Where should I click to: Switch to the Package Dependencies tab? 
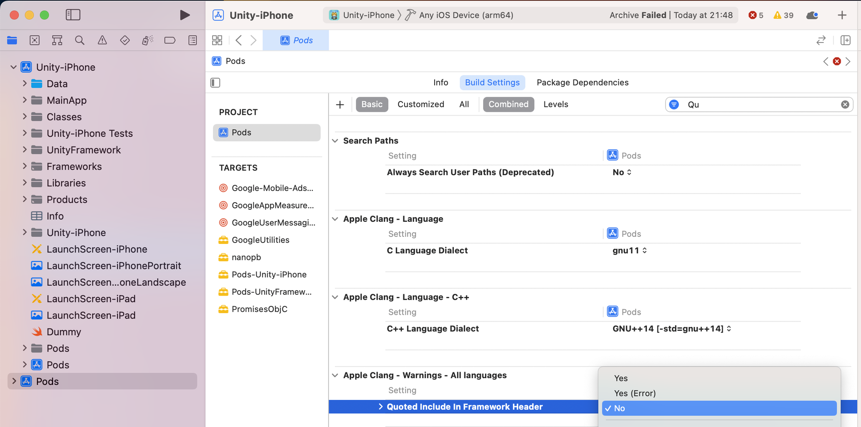click(582, 82)
